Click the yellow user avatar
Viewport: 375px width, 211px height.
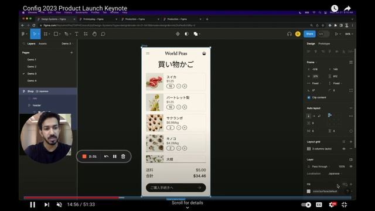(298, 34)
